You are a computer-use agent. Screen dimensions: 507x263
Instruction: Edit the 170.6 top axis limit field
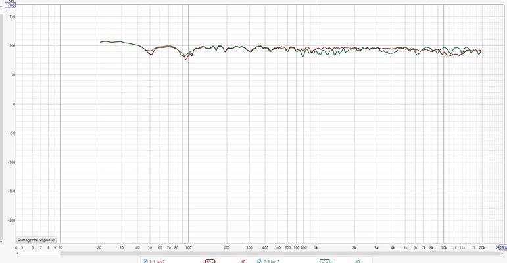11,5
